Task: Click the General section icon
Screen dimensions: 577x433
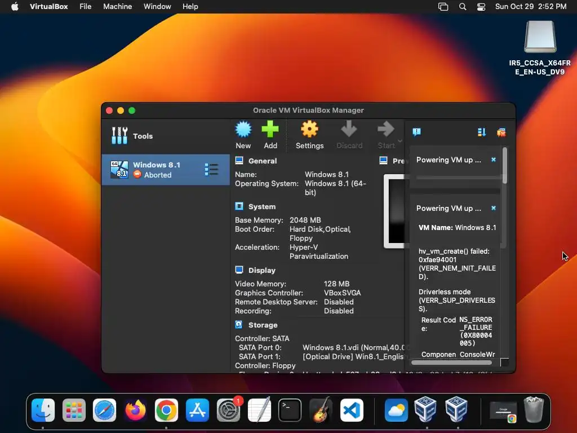Action: coord(239,161)
